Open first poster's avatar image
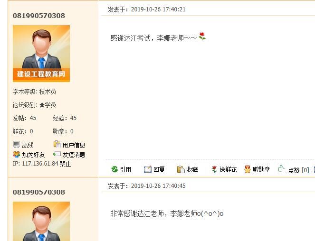This screenshot has width=315, height=241. (x=41, y=54)
